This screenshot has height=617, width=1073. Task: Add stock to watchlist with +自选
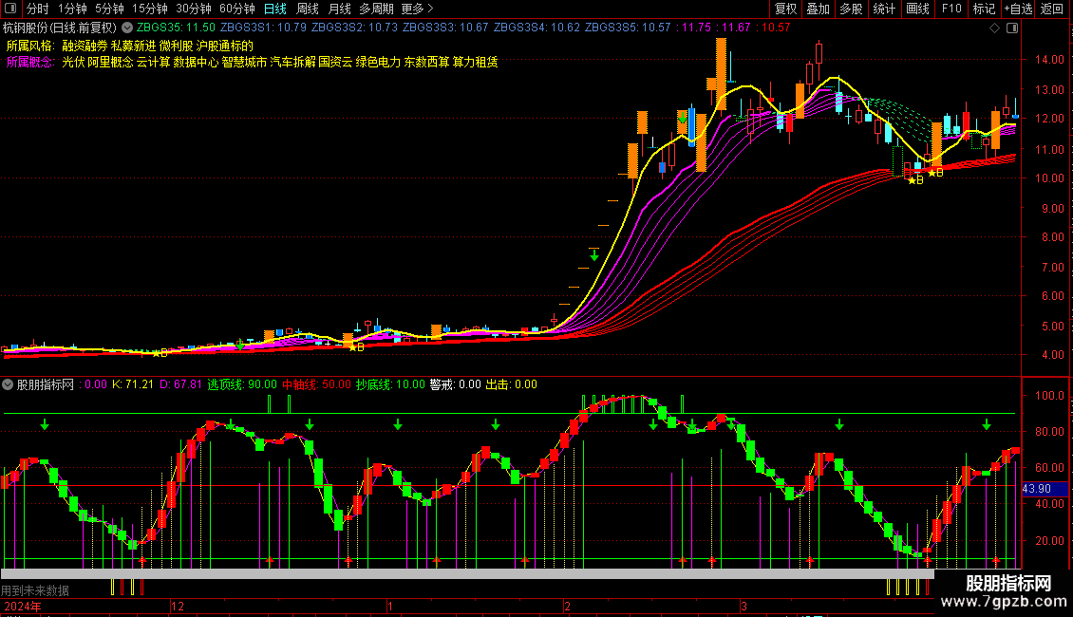point(1018,9)
